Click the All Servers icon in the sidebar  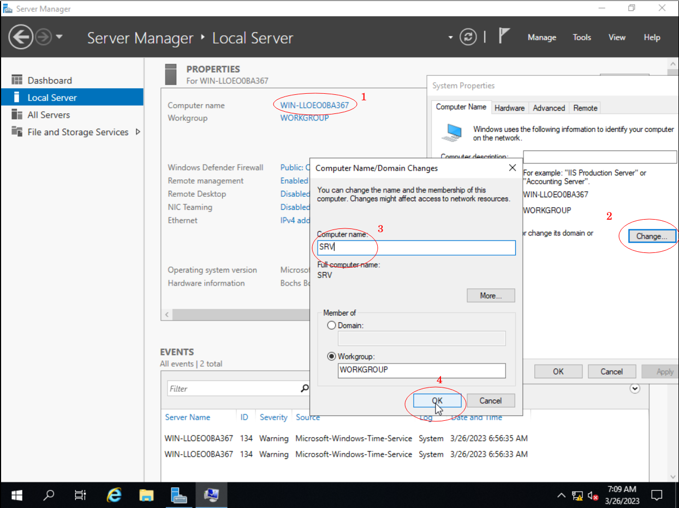17,114
